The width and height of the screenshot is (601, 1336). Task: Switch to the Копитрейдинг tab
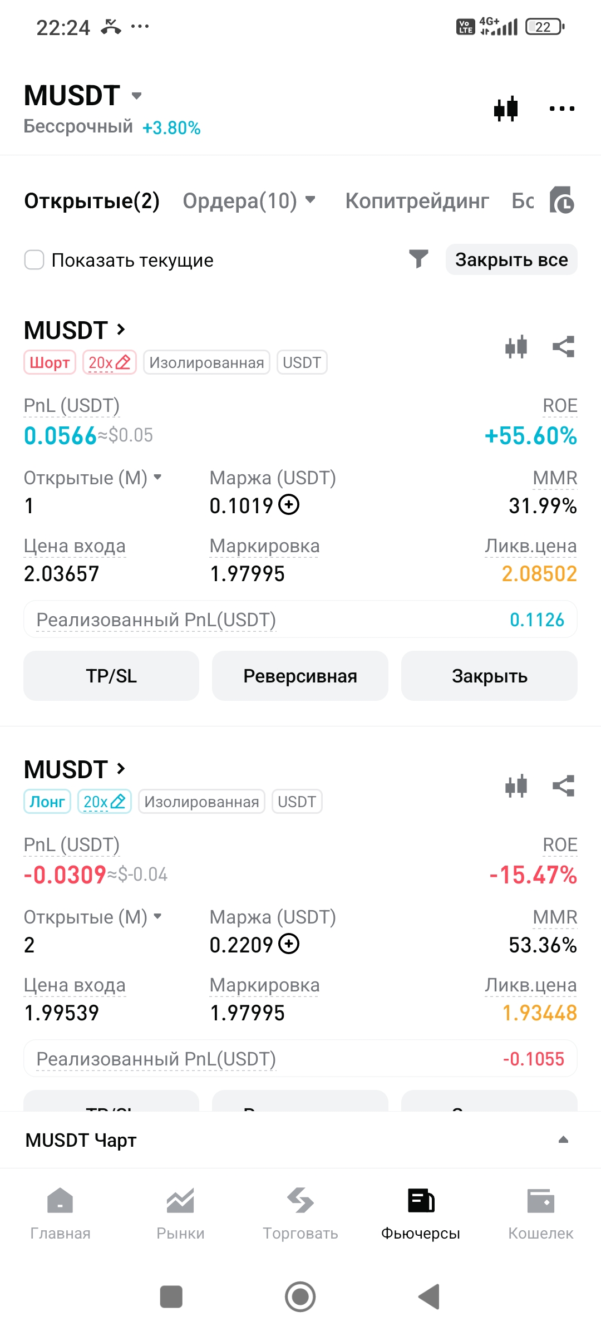pos(417,201)
